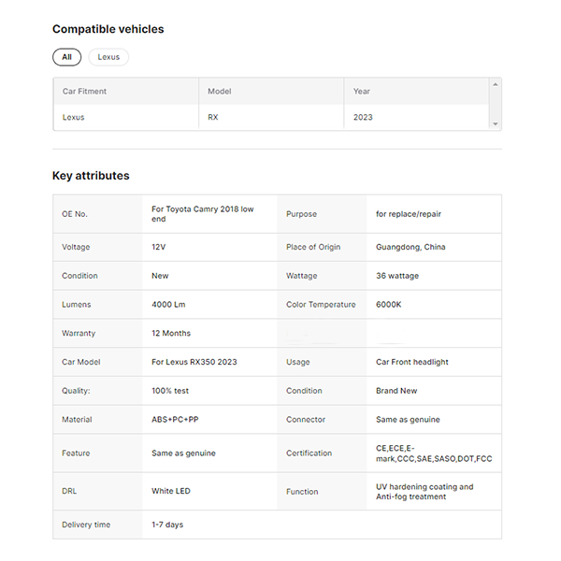Click the Model column header
Image resolution: width=561 pixels, height=561 pixels.
(220, 92)
